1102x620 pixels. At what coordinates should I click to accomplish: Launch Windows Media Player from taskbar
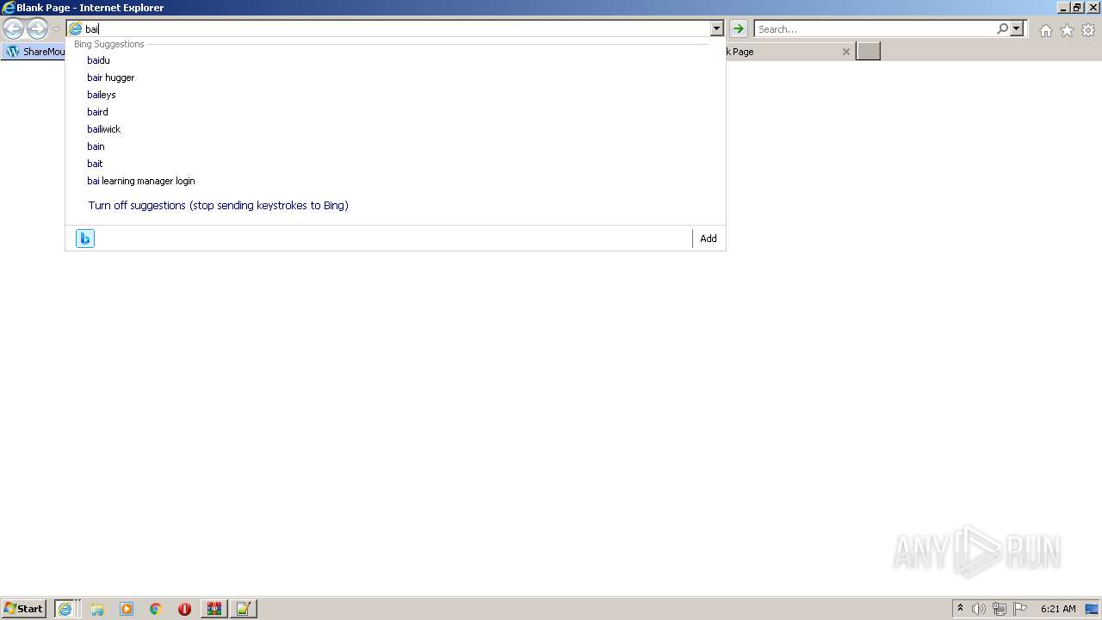click(x=127, y=609)
